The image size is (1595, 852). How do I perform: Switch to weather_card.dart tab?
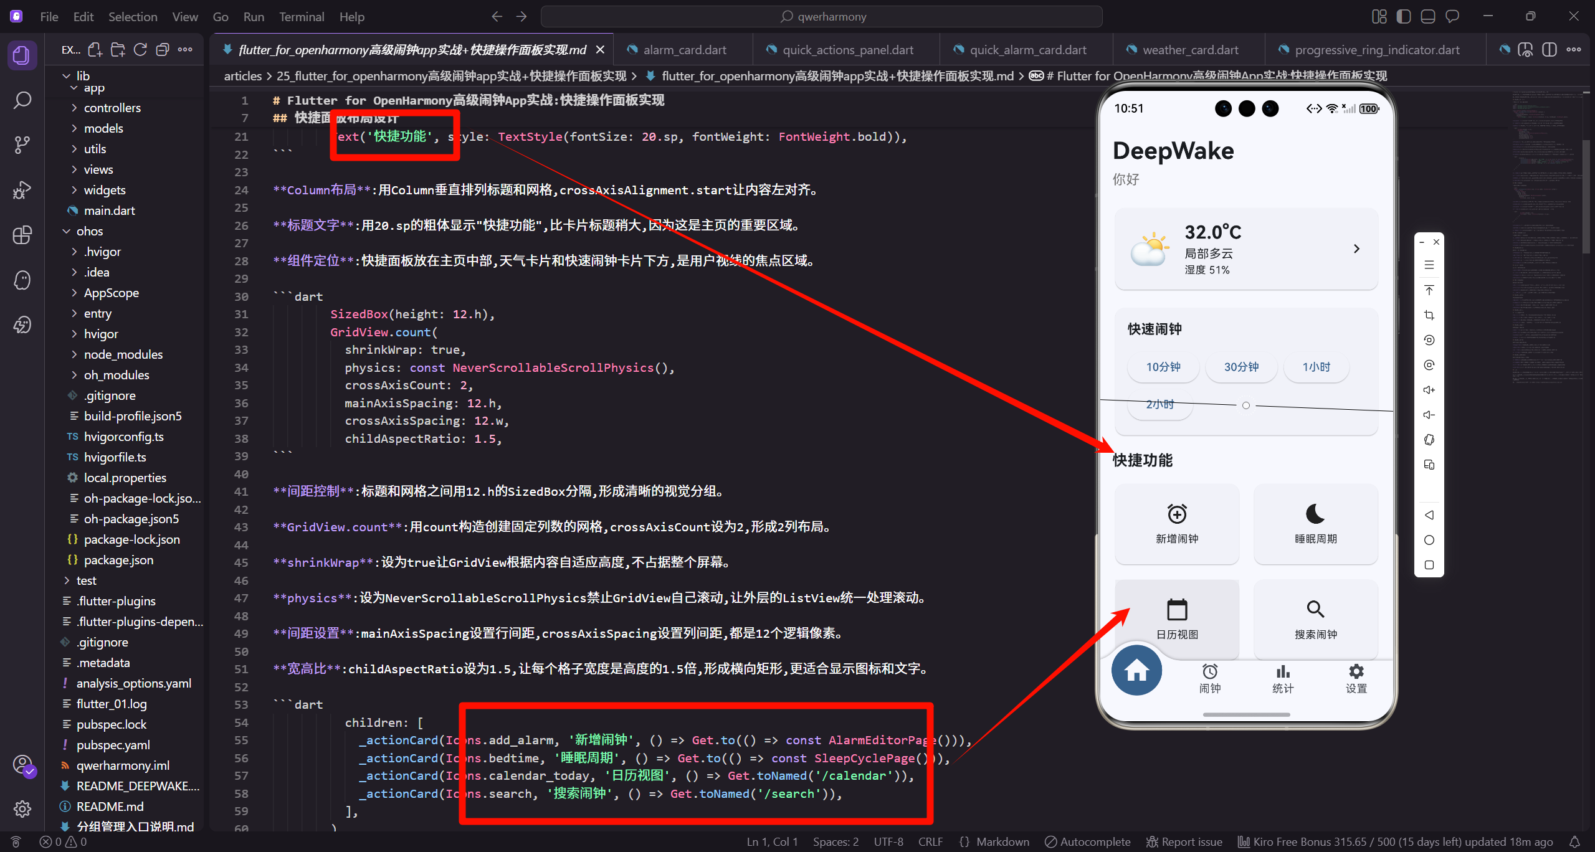(x=1190, y=50)
